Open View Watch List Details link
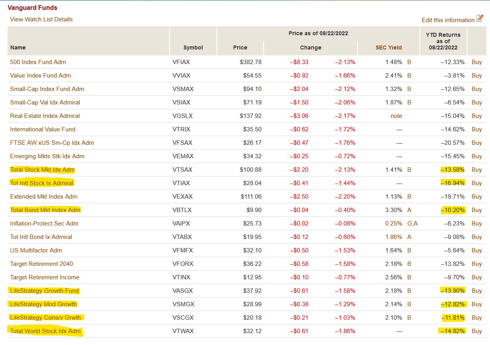Screen dimensions: 490x345 pyautogui.click(x=41, y=19)
